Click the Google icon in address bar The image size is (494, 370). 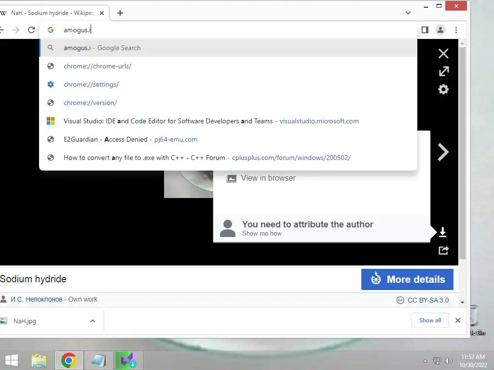[50, 30]
